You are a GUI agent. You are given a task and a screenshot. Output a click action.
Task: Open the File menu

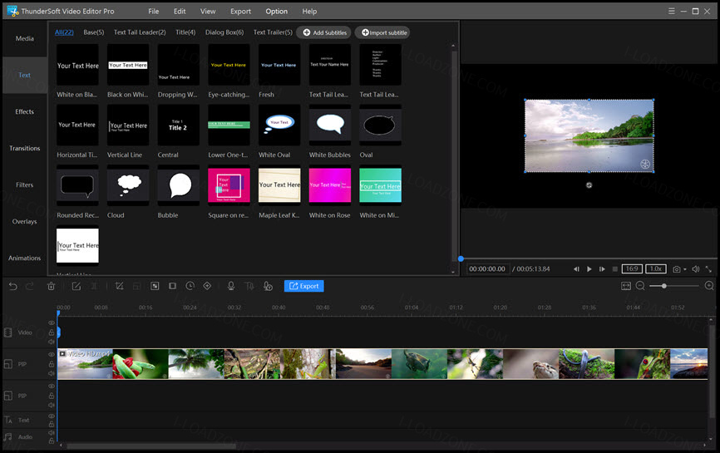click(153, 11)
